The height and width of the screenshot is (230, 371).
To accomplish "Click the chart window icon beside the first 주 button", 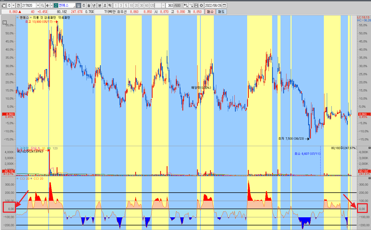I will click(4, 5).
